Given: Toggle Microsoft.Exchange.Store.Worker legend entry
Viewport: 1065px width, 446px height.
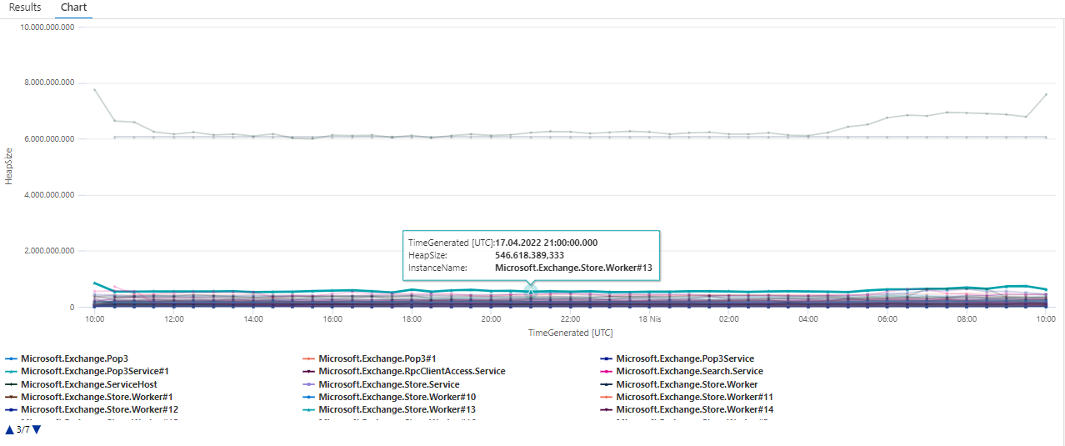Looking at the screenshot, I should pyautogui.click(x=678, y=384).
